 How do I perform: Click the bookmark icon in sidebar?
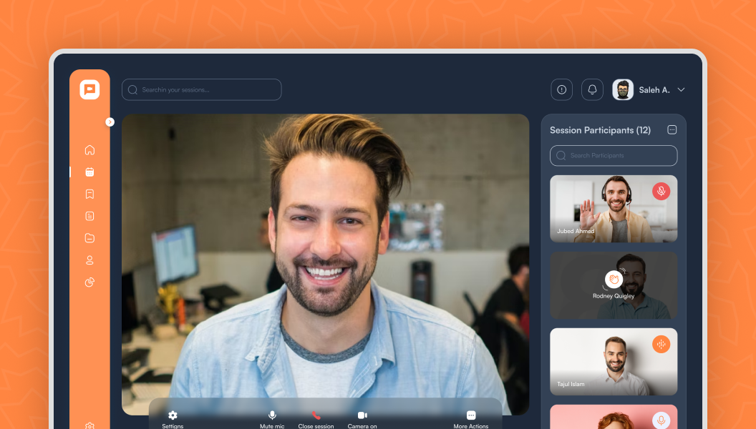pyautogui.click(x=89, y=194)
